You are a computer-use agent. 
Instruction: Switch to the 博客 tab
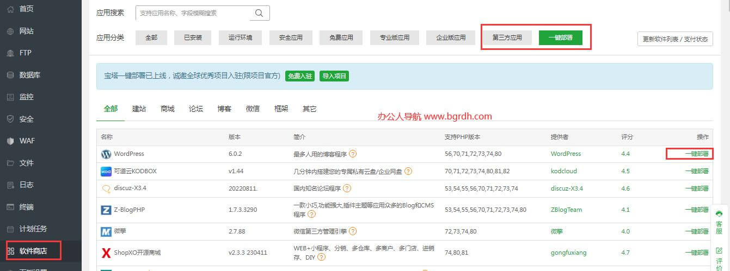pos(224,109)
